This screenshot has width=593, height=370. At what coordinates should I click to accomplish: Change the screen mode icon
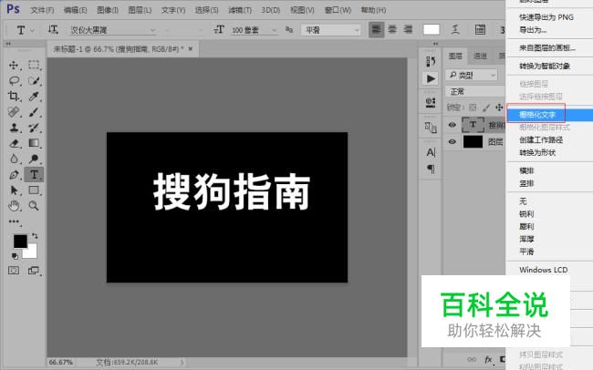tap(34, 271)
